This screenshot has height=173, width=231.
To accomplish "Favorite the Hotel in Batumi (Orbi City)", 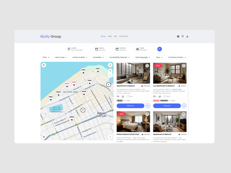I will [147, 114].
